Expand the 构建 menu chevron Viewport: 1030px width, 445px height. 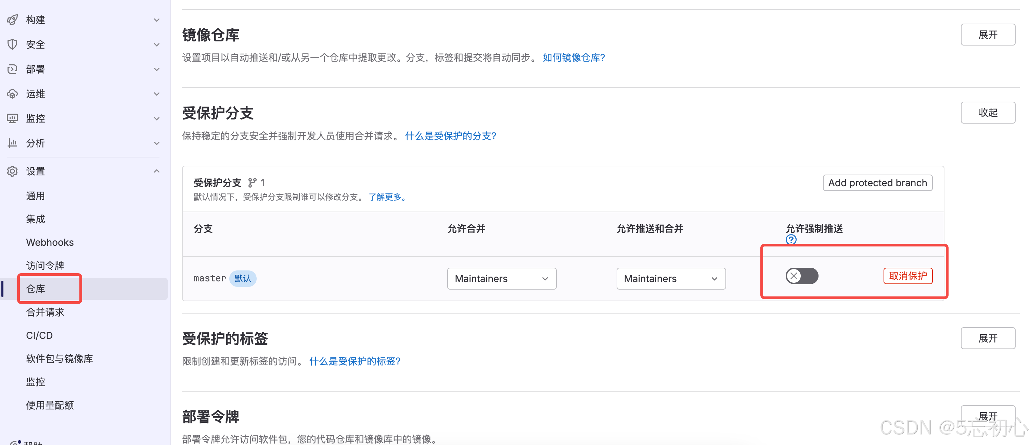pos(157,20)
